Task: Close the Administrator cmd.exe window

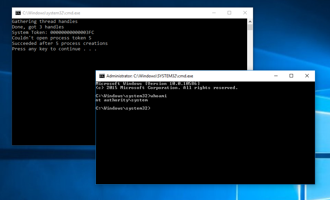Action: [x=307, y=76]
